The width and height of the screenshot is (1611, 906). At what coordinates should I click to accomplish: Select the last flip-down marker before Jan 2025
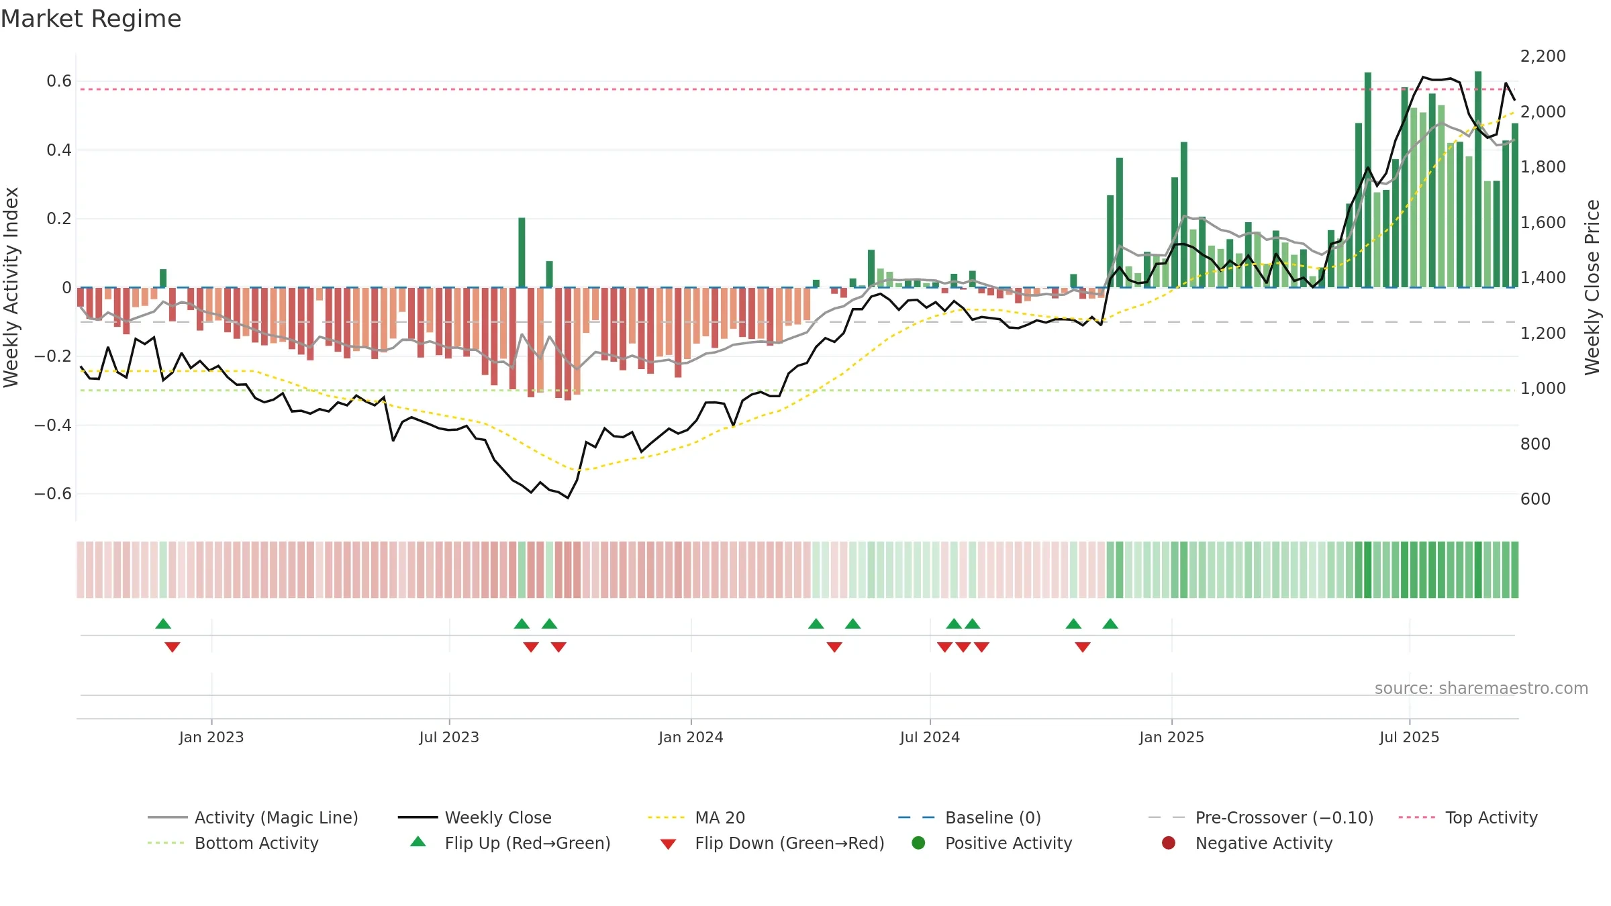coord(1083,647)
